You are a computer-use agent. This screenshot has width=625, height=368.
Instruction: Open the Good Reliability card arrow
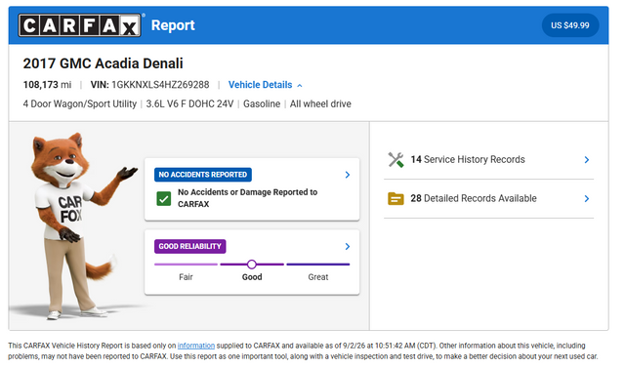pyautogui.click(x=348, y=247)
